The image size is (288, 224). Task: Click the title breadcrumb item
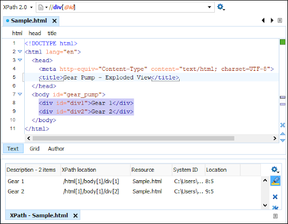tap(52, 33)
